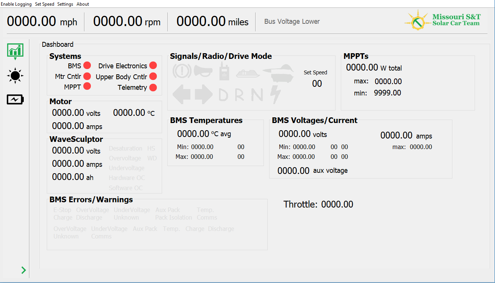The height and width of the screenshot is (283, 495).
Task: Click the MPPTs W total readout
Action: [374, 68]
